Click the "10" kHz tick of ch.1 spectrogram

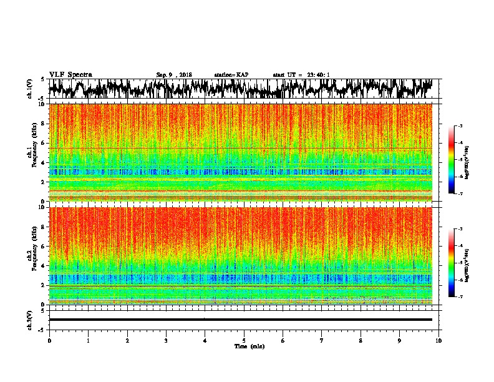coord(42,104)
